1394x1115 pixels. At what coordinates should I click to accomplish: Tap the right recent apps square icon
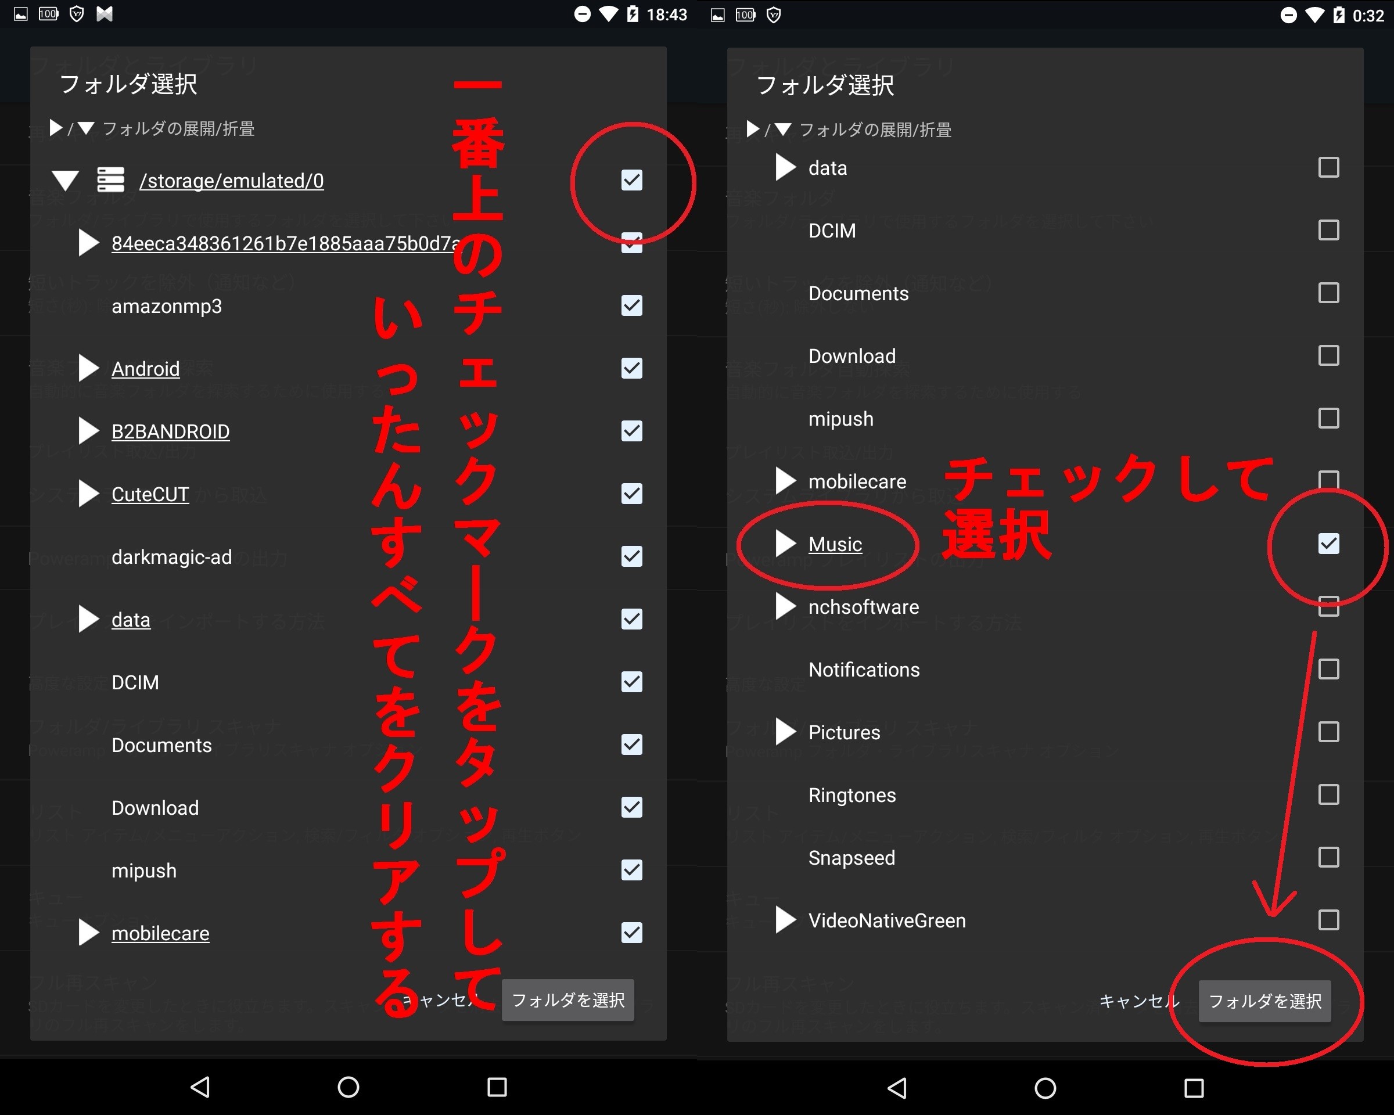[1194, 1088]
